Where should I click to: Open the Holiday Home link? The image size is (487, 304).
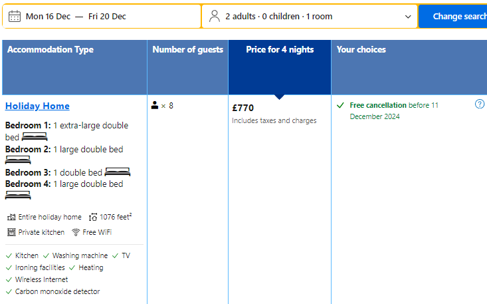[37, 106]
